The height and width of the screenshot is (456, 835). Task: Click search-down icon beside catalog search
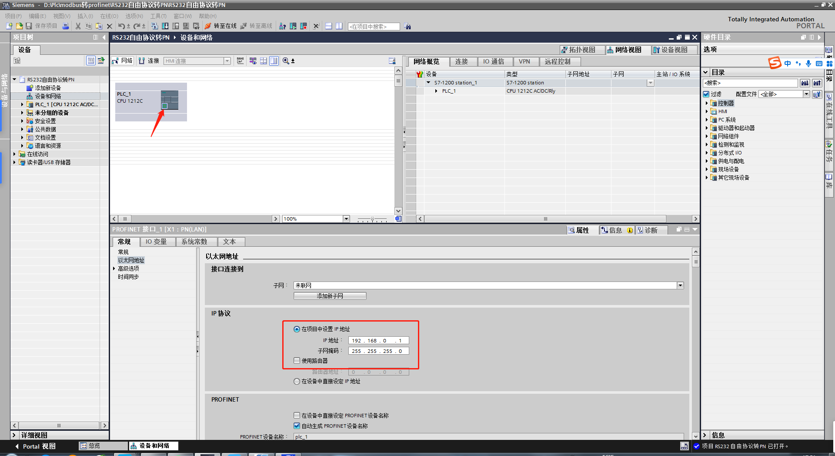pos(805,83)
